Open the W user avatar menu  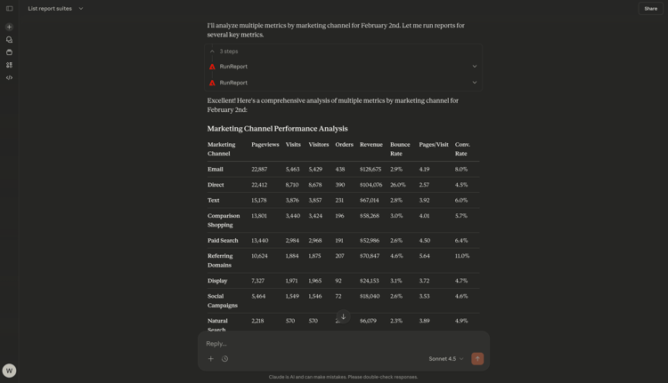[x=10, y=371]
